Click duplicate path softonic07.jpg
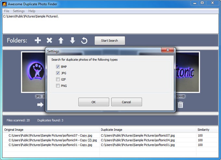Image resolution: width=221 pixels, height=160 pixels. [x=138, y=136]
